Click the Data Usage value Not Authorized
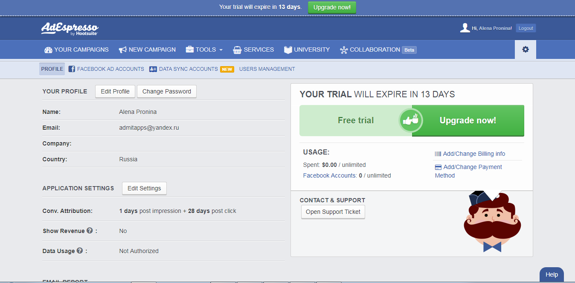 pos(139,251)
